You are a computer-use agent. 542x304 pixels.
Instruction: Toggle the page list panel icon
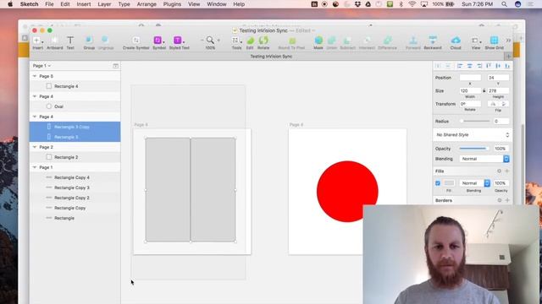click(x=115, y=66)
